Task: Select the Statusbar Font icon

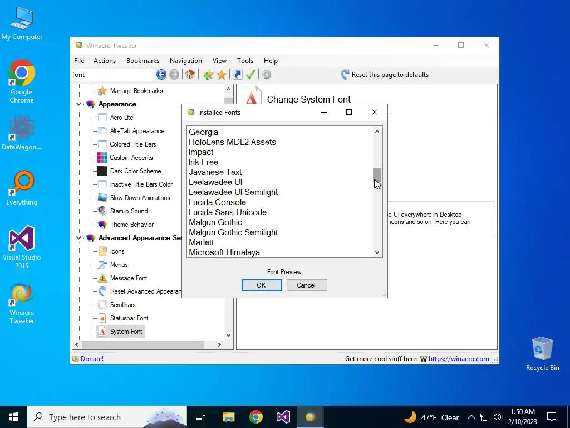Action: click(102, 318)
